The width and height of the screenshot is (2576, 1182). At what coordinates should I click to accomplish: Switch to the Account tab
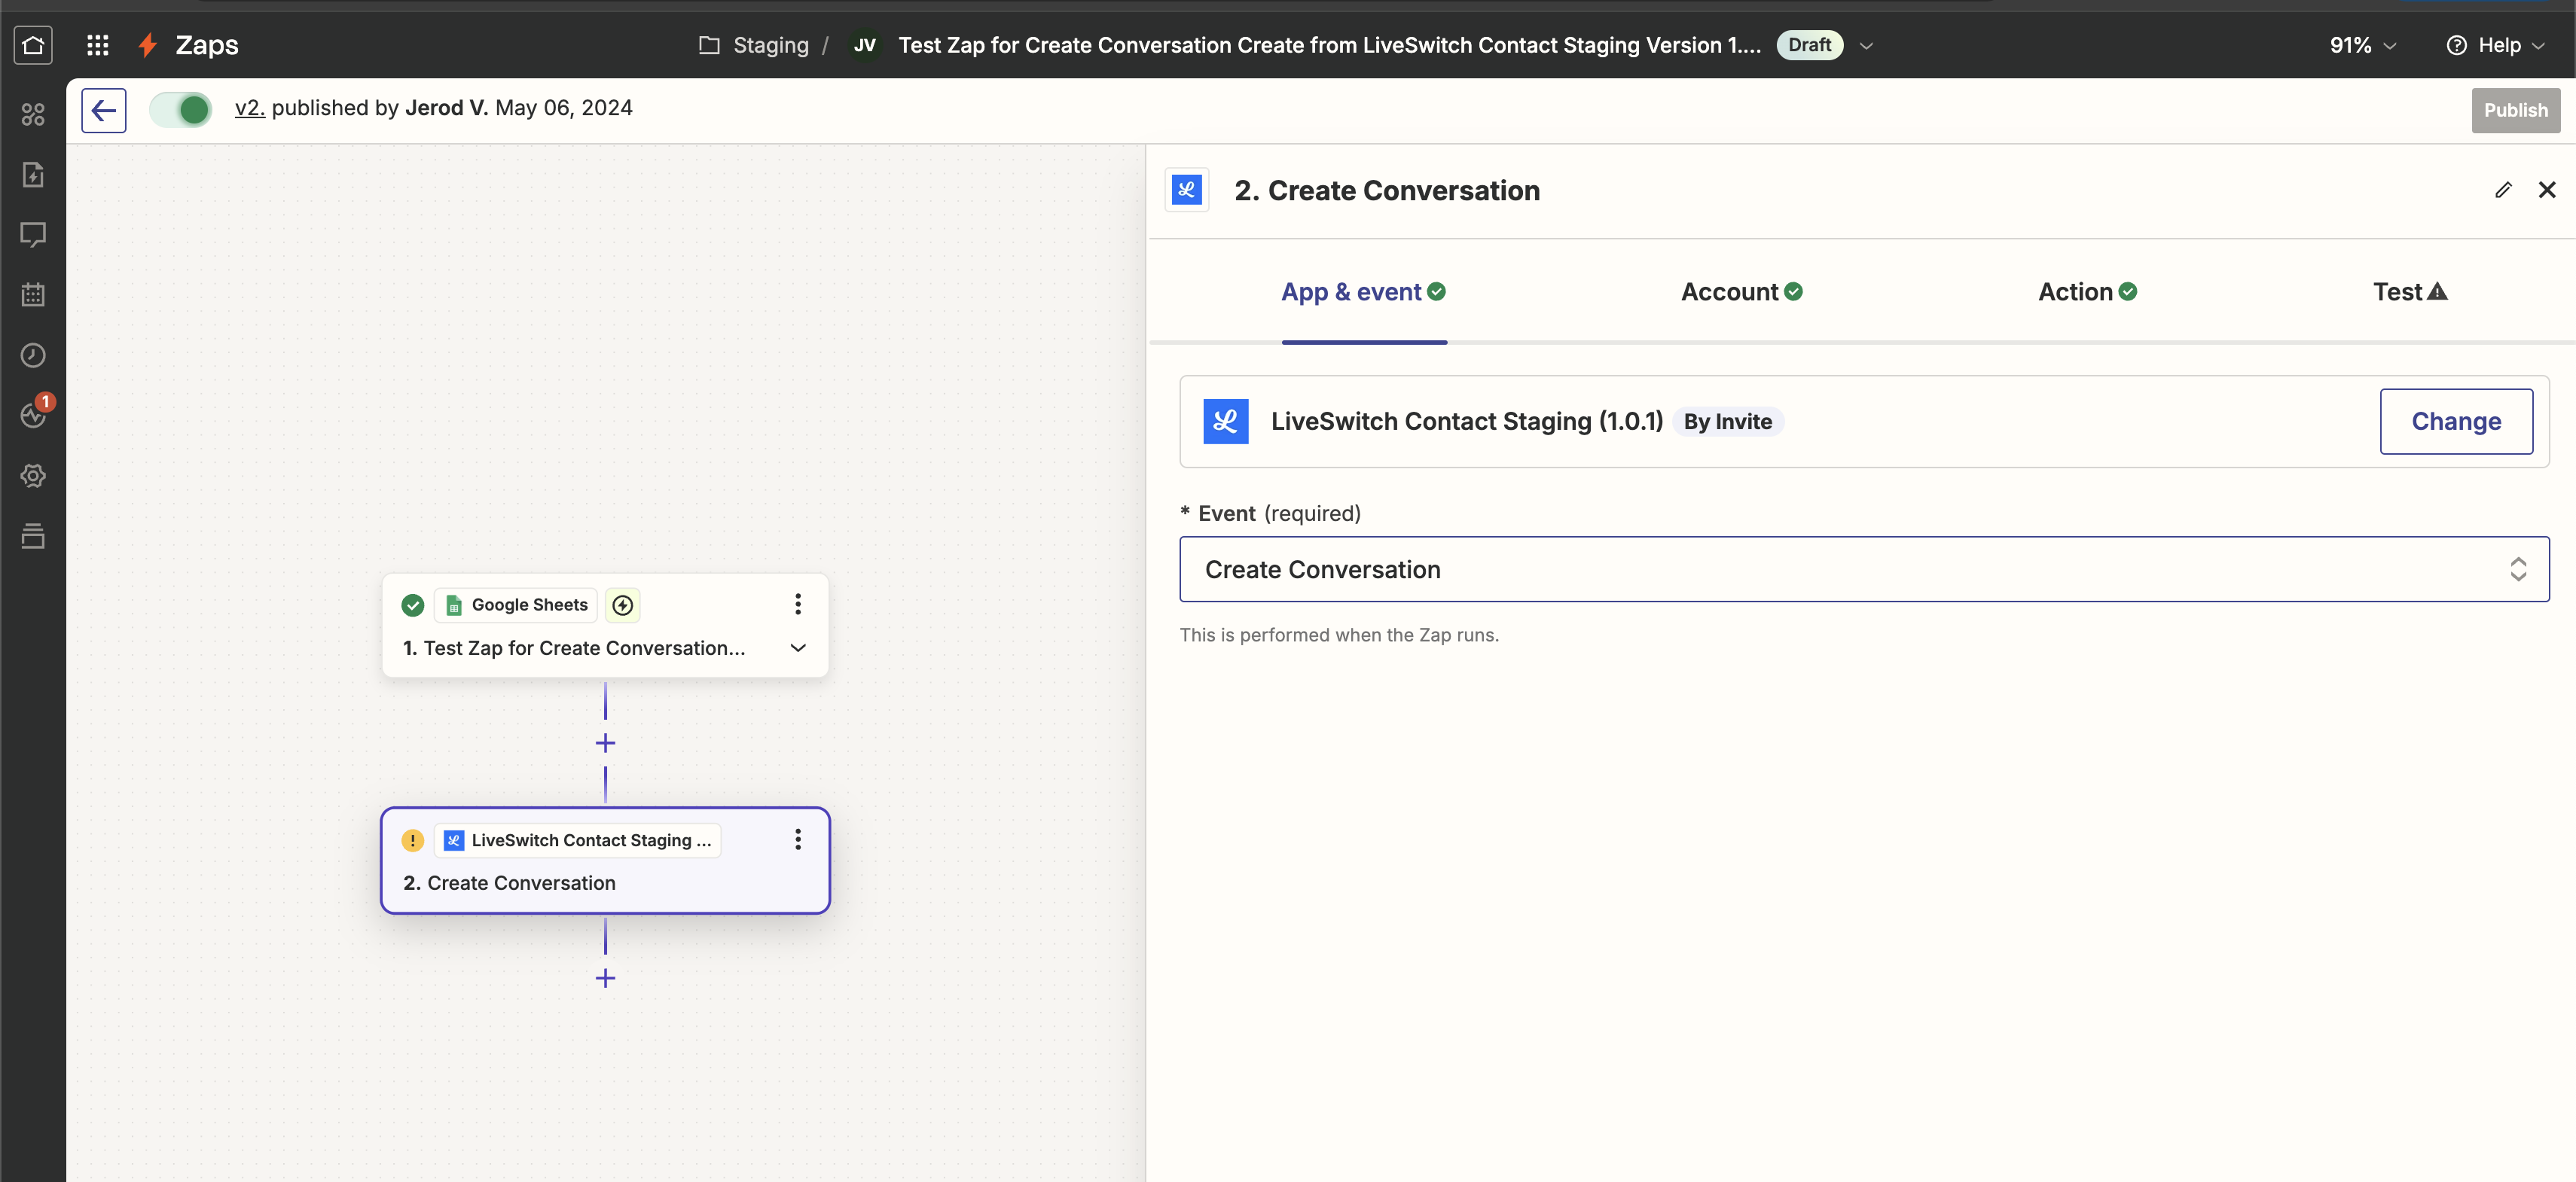(x=1742, y=292)
